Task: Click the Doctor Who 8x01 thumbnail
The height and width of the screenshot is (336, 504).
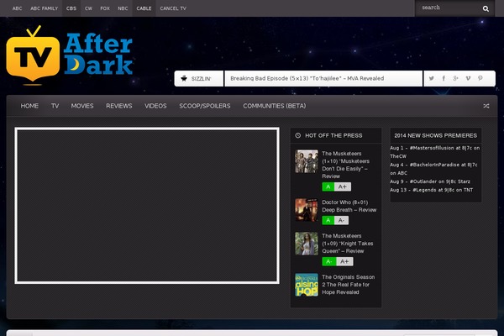Action: (x=307, y=210)
